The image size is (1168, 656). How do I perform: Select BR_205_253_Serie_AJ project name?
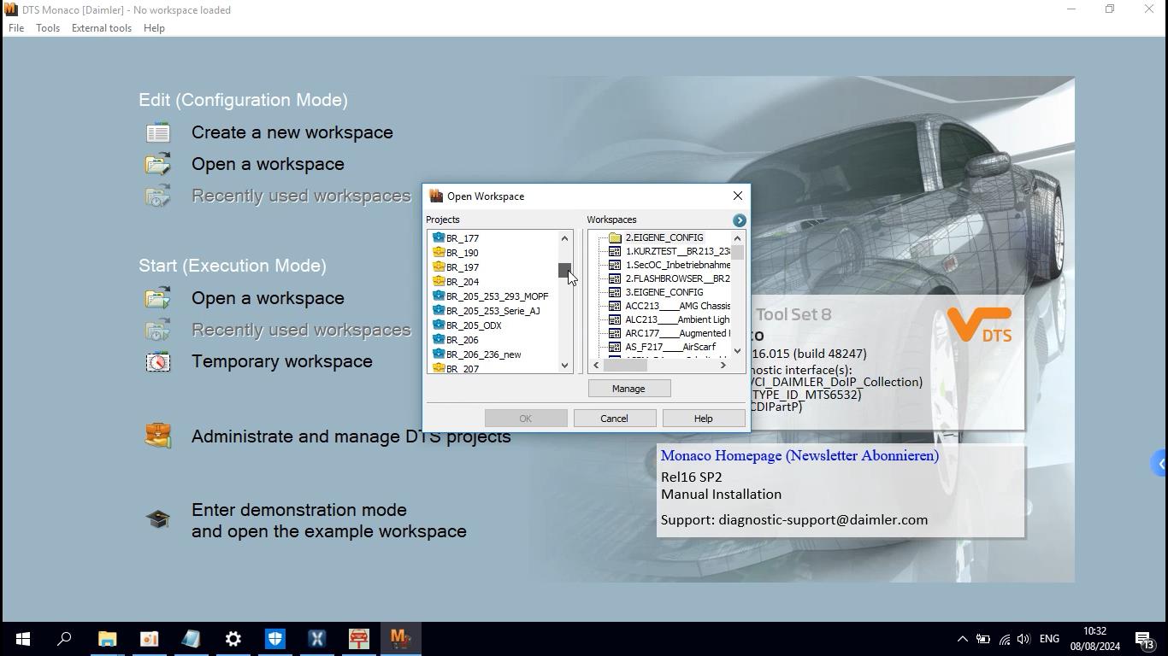pyautogui.click(x=493, y=311)
